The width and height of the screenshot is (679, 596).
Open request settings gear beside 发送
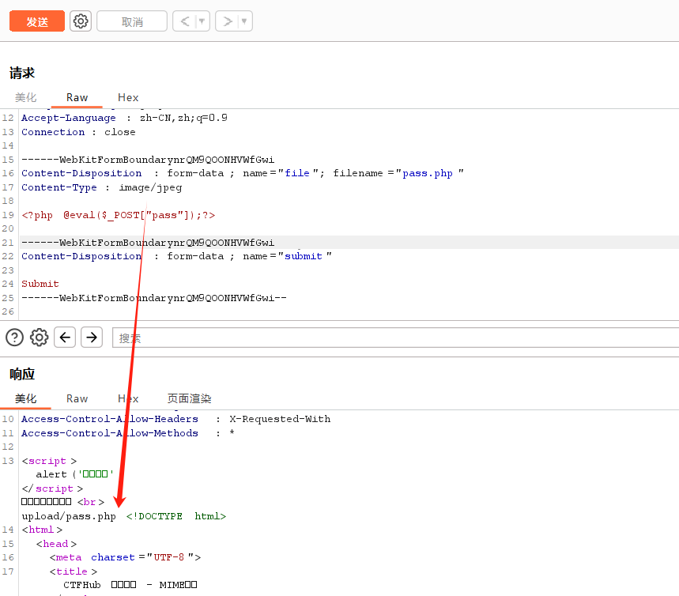pos(81,21)
